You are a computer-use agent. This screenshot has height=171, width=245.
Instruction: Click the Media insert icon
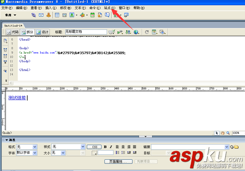click(x=82, y=15)
